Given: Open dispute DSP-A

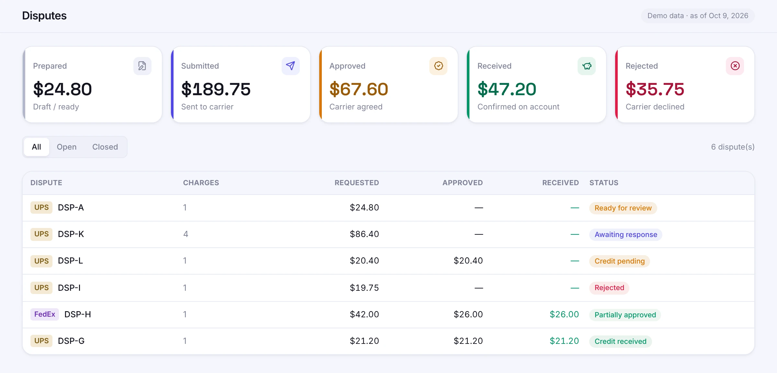Looking at the screenshot, I should coord(71,208).
